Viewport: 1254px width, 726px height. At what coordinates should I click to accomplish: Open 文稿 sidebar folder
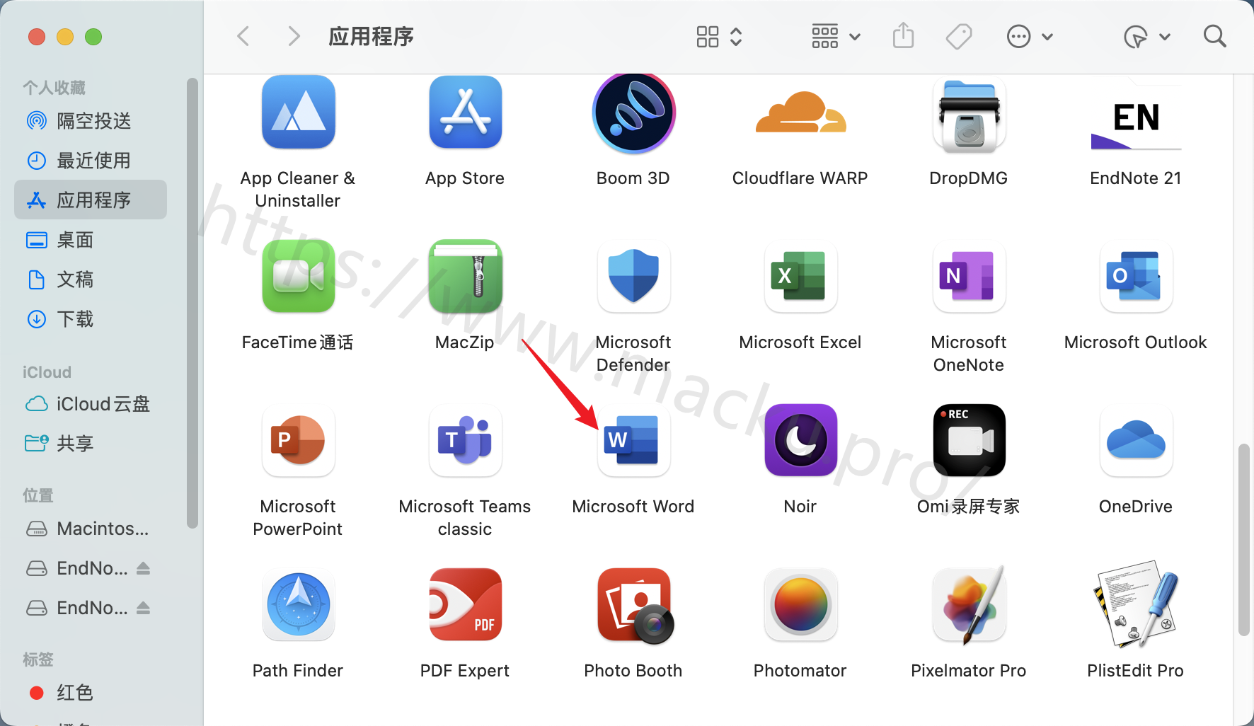(91, 280)
